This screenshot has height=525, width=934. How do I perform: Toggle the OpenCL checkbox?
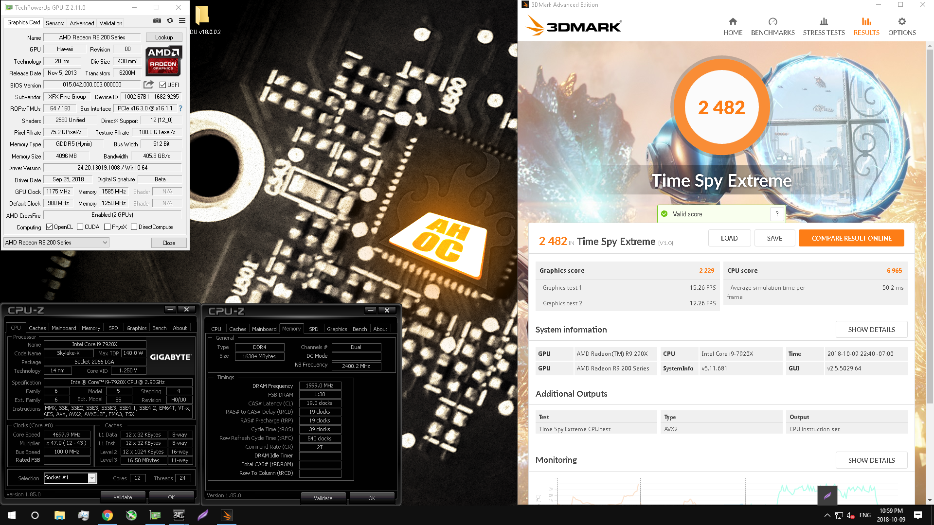pyautogui.click(x=49, y=227)
